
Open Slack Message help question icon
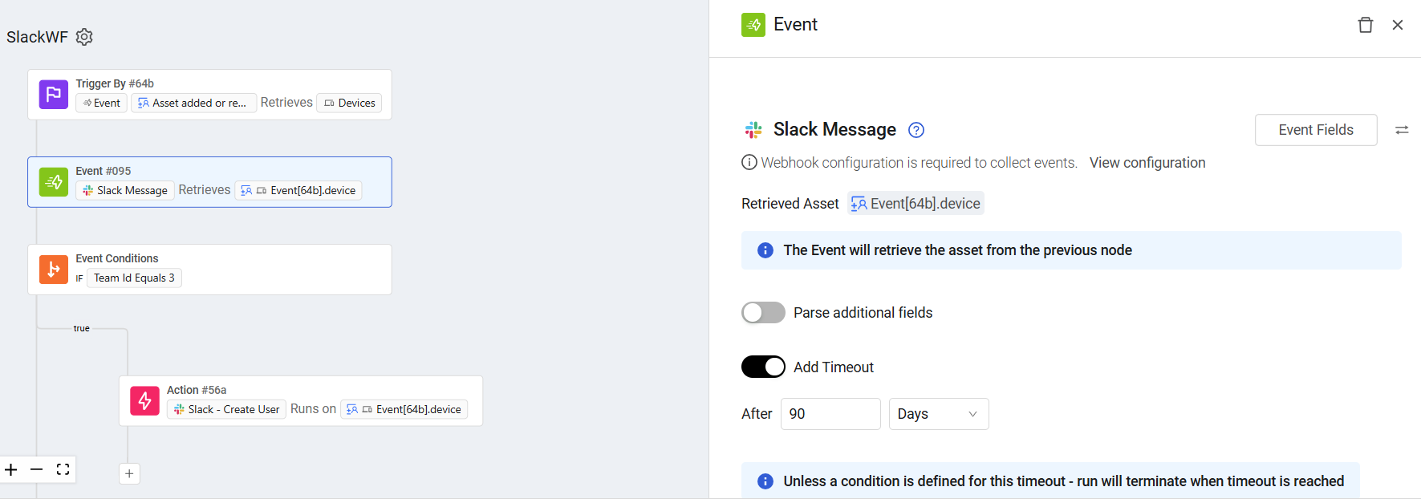916,130
